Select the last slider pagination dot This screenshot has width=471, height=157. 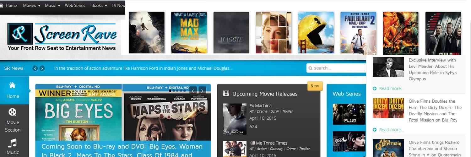[185, 91]
